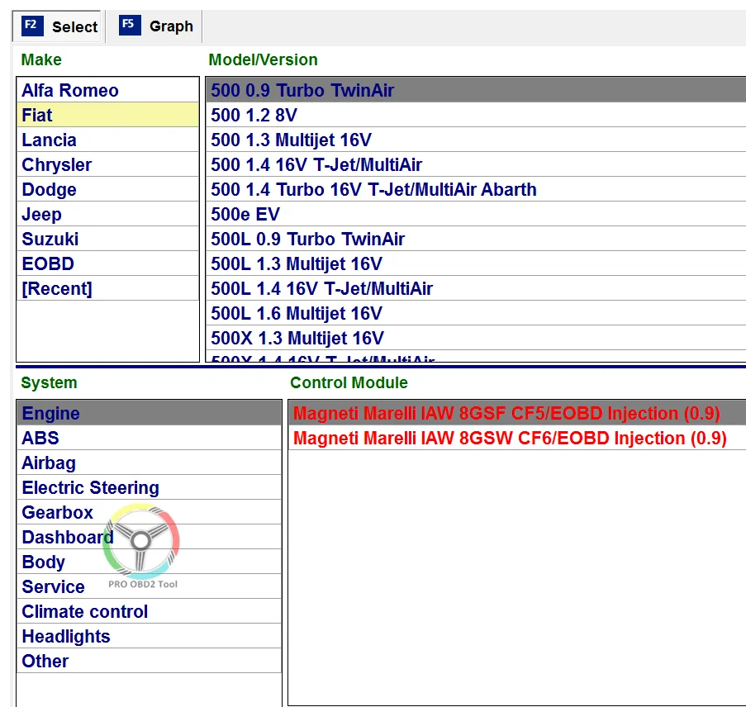This screenshot has width=746, height=707.
Task: Choose 500L 1.6 Multijet 16V
Action: 476,312
